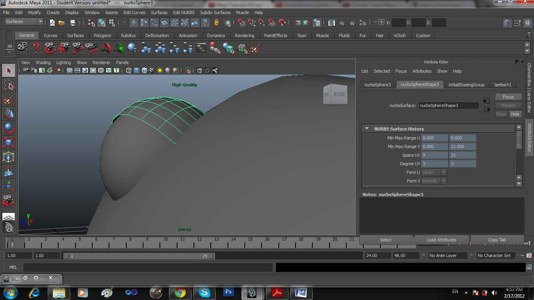Switch to the Dynamics shelf tab
This screenshot has width=534, height=300.
click(216, 36)
